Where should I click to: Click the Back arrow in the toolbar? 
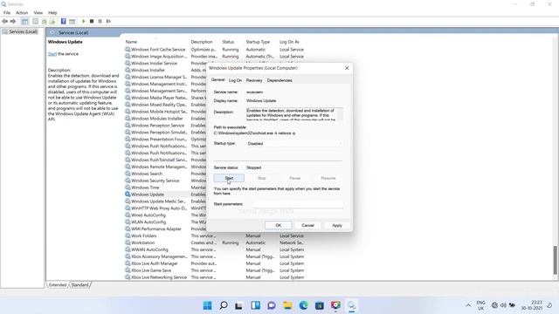(x=4, y=21)
